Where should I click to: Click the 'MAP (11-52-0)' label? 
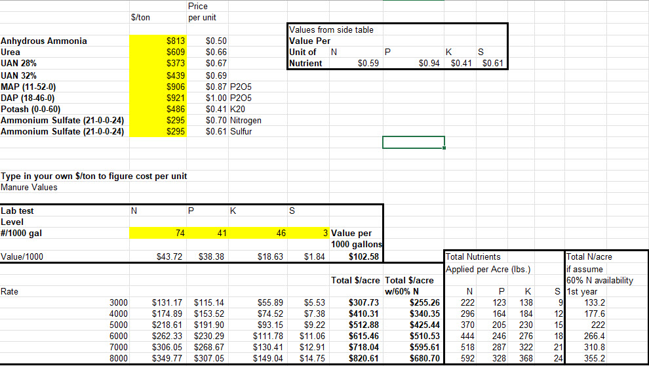[x=28, y=87]
